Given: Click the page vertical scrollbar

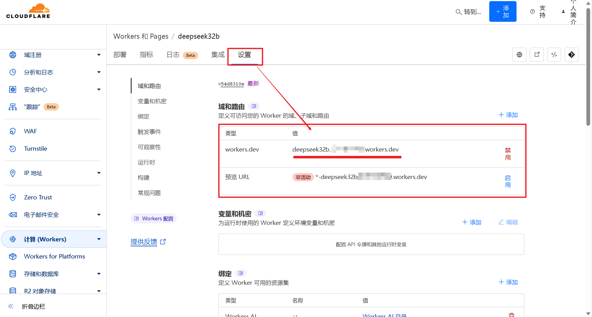Looking at the screenshot, I should click(588, 68).
